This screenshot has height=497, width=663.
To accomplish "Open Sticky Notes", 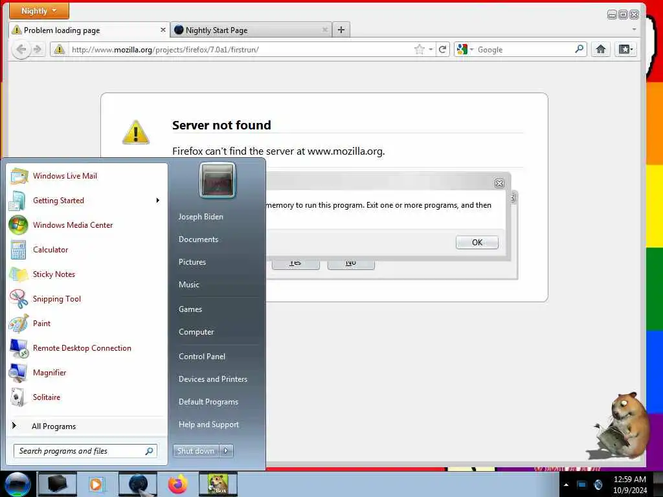I will click(87, 274).
